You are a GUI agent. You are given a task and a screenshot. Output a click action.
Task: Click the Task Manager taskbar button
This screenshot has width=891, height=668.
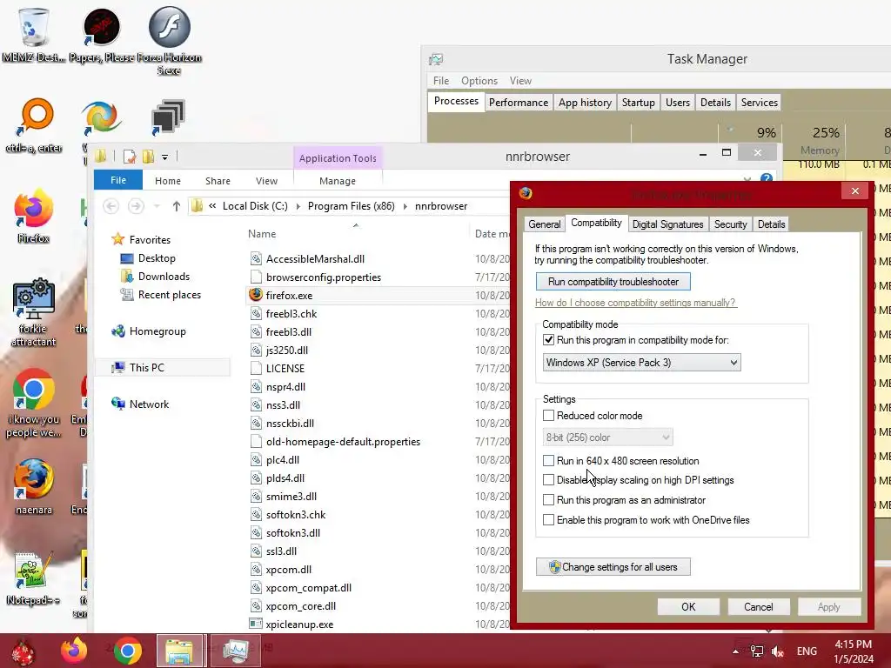click(x=235, y=651)
